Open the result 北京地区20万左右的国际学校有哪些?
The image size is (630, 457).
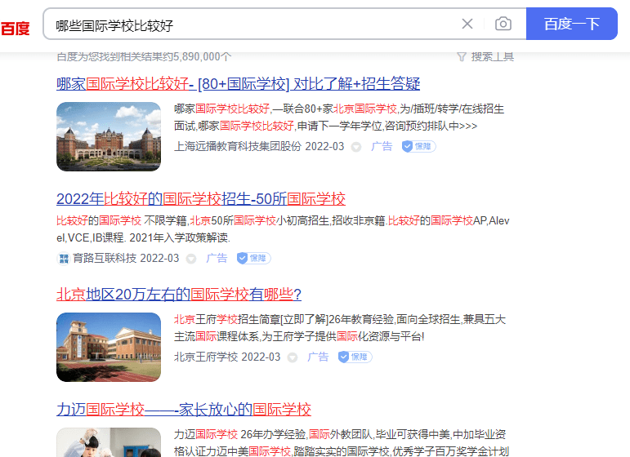pos(179,295)
